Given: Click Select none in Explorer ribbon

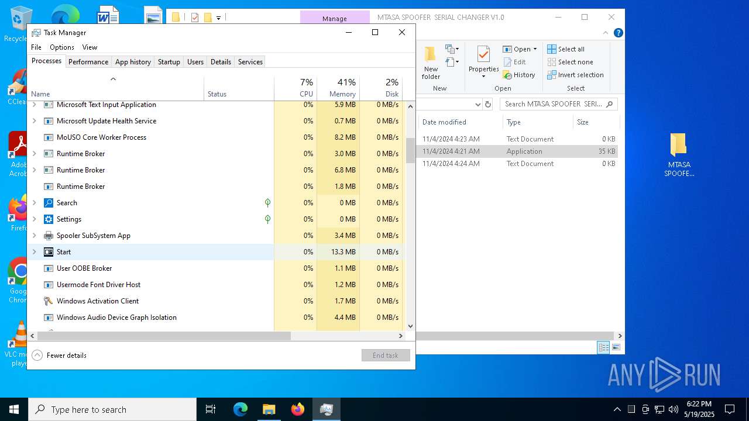Looking at the screenshot, I should click(x=571, y=62).
